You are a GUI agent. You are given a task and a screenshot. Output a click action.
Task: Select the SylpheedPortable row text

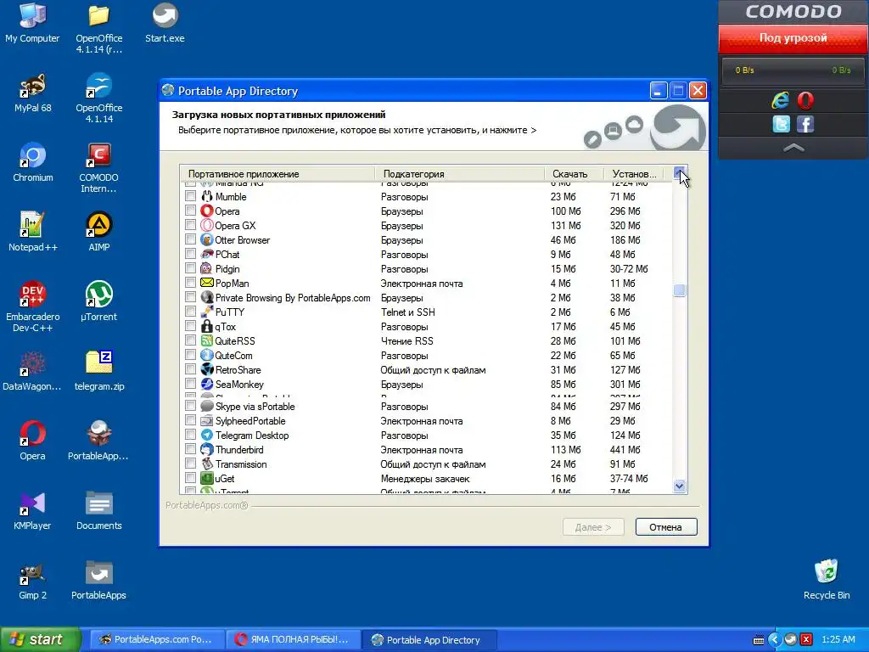point(250,421)
